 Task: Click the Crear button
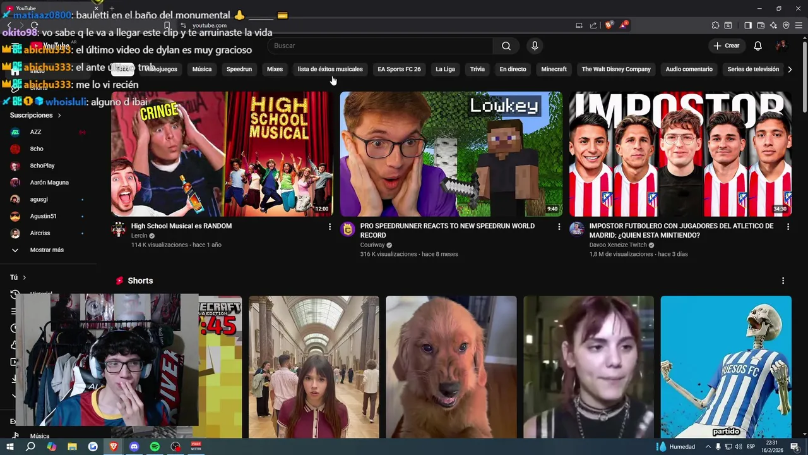tap(726, 45)
